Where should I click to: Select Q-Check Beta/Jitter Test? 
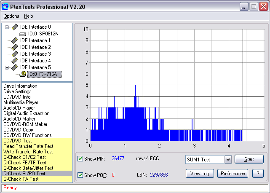pos(37,168)
